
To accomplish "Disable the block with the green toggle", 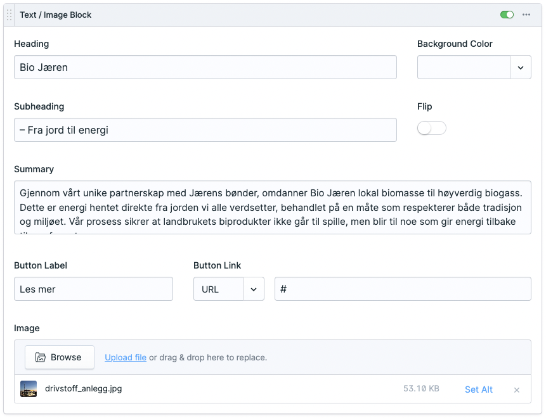I will click(507, 15).
